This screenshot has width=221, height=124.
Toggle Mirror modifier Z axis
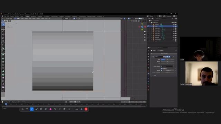pyautogui.click(x=172, y=60)
